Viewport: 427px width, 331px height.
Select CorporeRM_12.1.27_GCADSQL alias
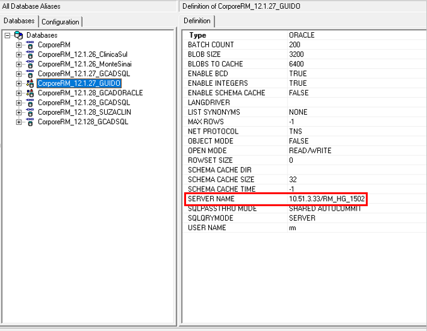[x=84, y=74]
